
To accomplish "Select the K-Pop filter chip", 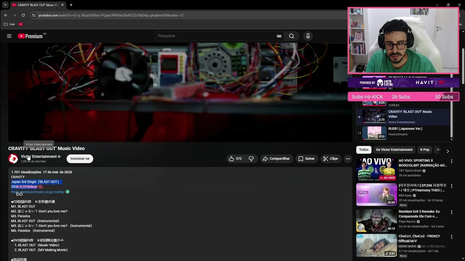I will [x=425, y=150].
